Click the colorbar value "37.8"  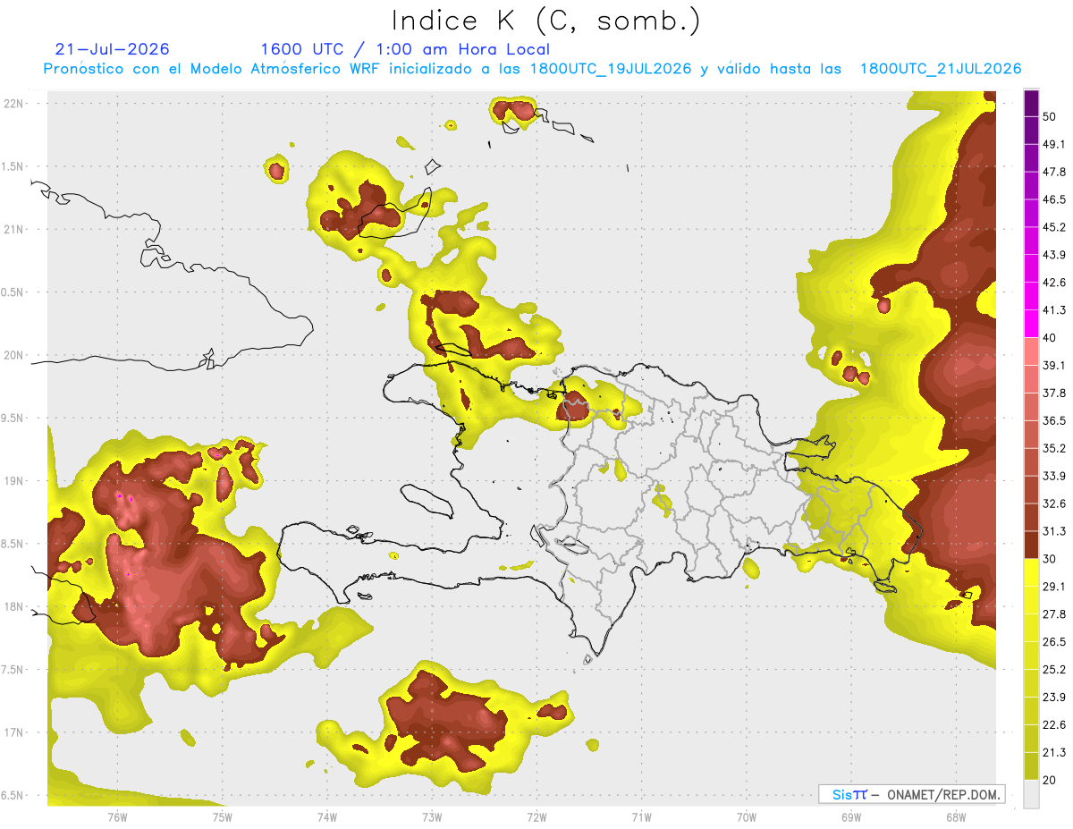click(1054, 393)
